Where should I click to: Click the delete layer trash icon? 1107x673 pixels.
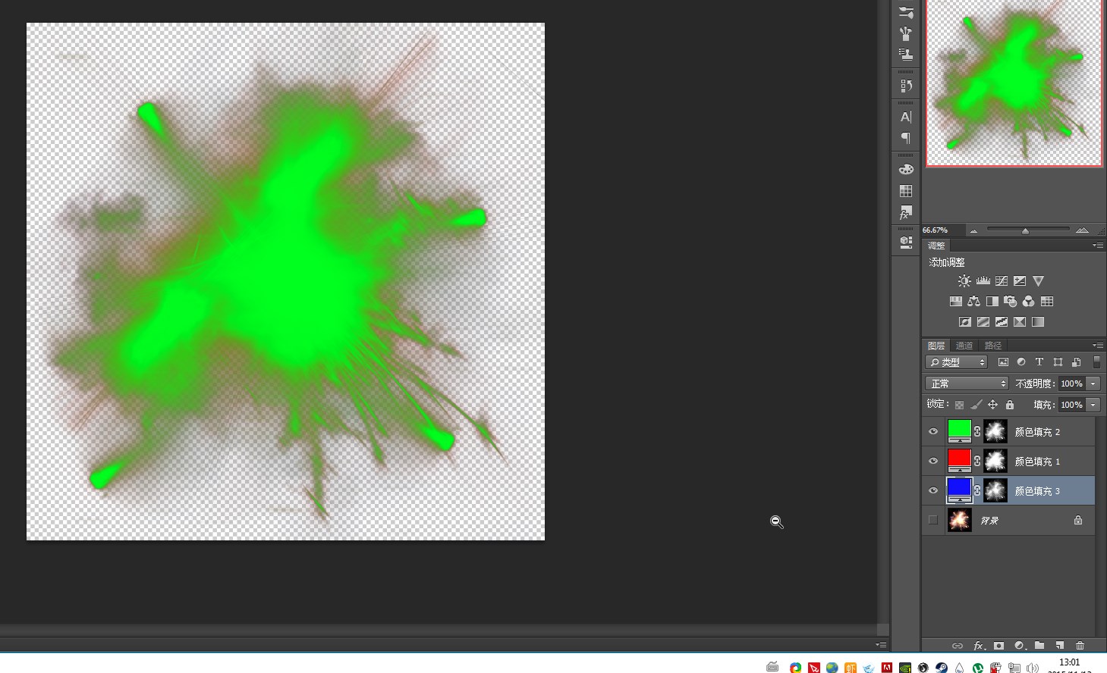coord(1080,646)
